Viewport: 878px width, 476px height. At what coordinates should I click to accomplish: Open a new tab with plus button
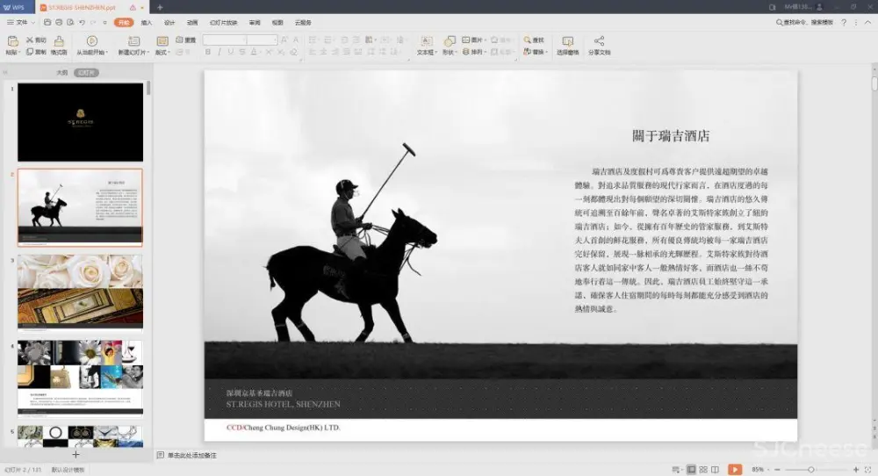[x=160, y=7]
